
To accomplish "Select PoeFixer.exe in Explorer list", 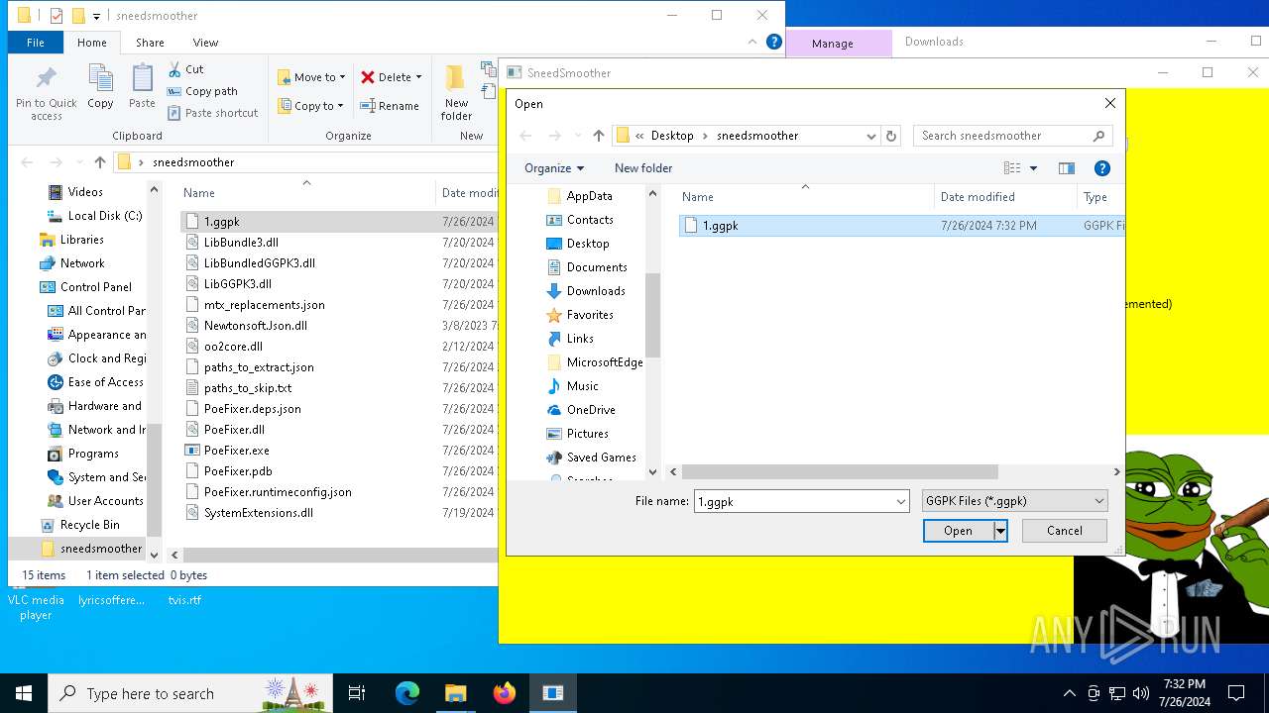I will click(237, 451).
